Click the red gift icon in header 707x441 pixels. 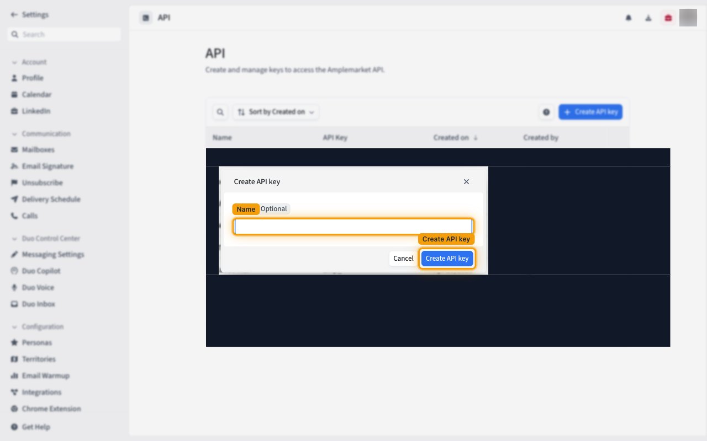point(668,18)
